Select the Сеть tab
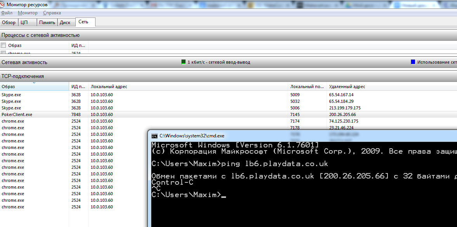 [85, 22]
